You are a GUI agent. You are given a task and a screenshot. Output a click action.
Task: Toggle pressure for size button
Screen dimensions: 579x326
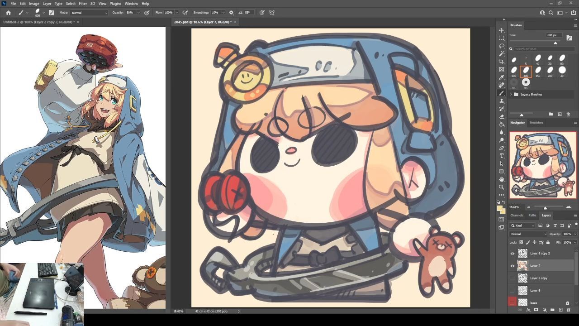(x=262, y=13)
